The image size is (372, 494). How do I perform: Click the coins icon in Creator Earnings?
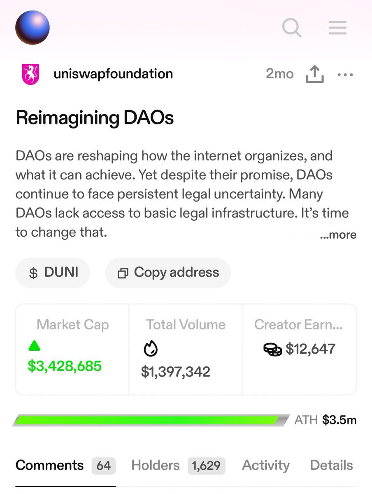pyautogui.click(x=272, y=350)
